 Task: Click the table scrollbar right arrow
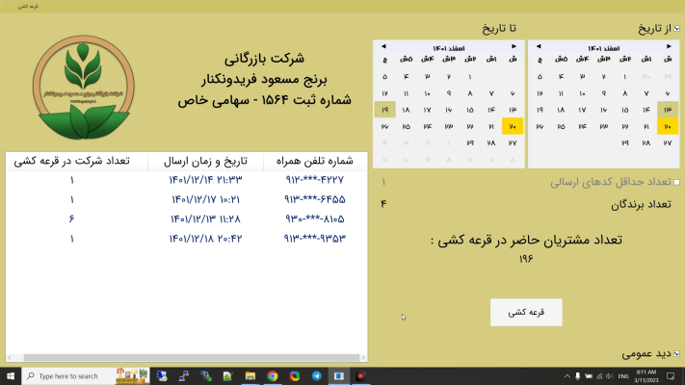pos(363,357)
